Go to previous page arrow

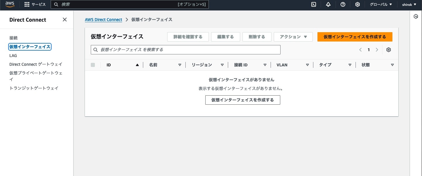[361, 50]
